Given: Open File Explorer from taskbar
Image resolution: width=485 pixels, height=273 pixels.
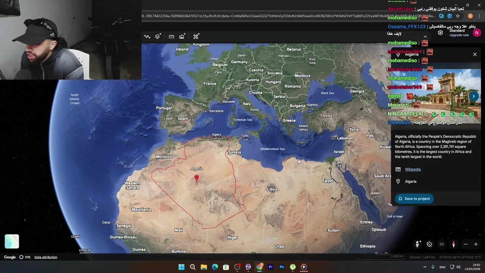Looking at the screenshot, I should pos(203,267).
